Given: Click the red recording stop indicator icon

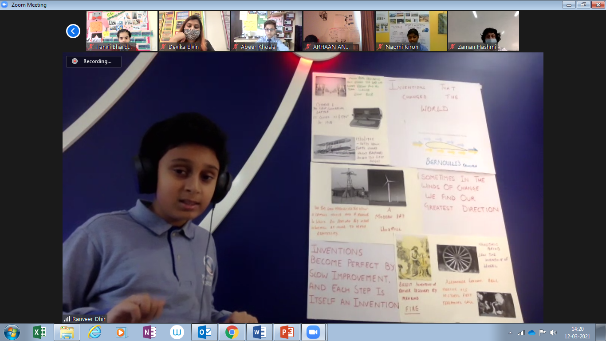Looking at the screenshot, I should pos(75,61).
